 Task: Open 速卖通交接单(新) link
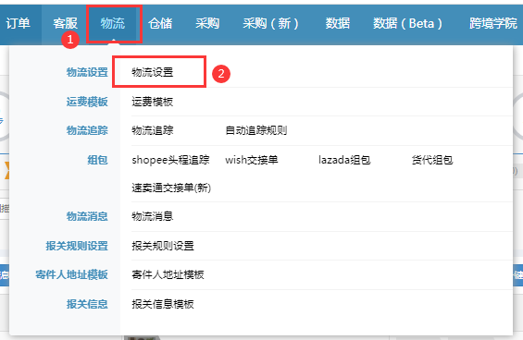pos(171,188)
